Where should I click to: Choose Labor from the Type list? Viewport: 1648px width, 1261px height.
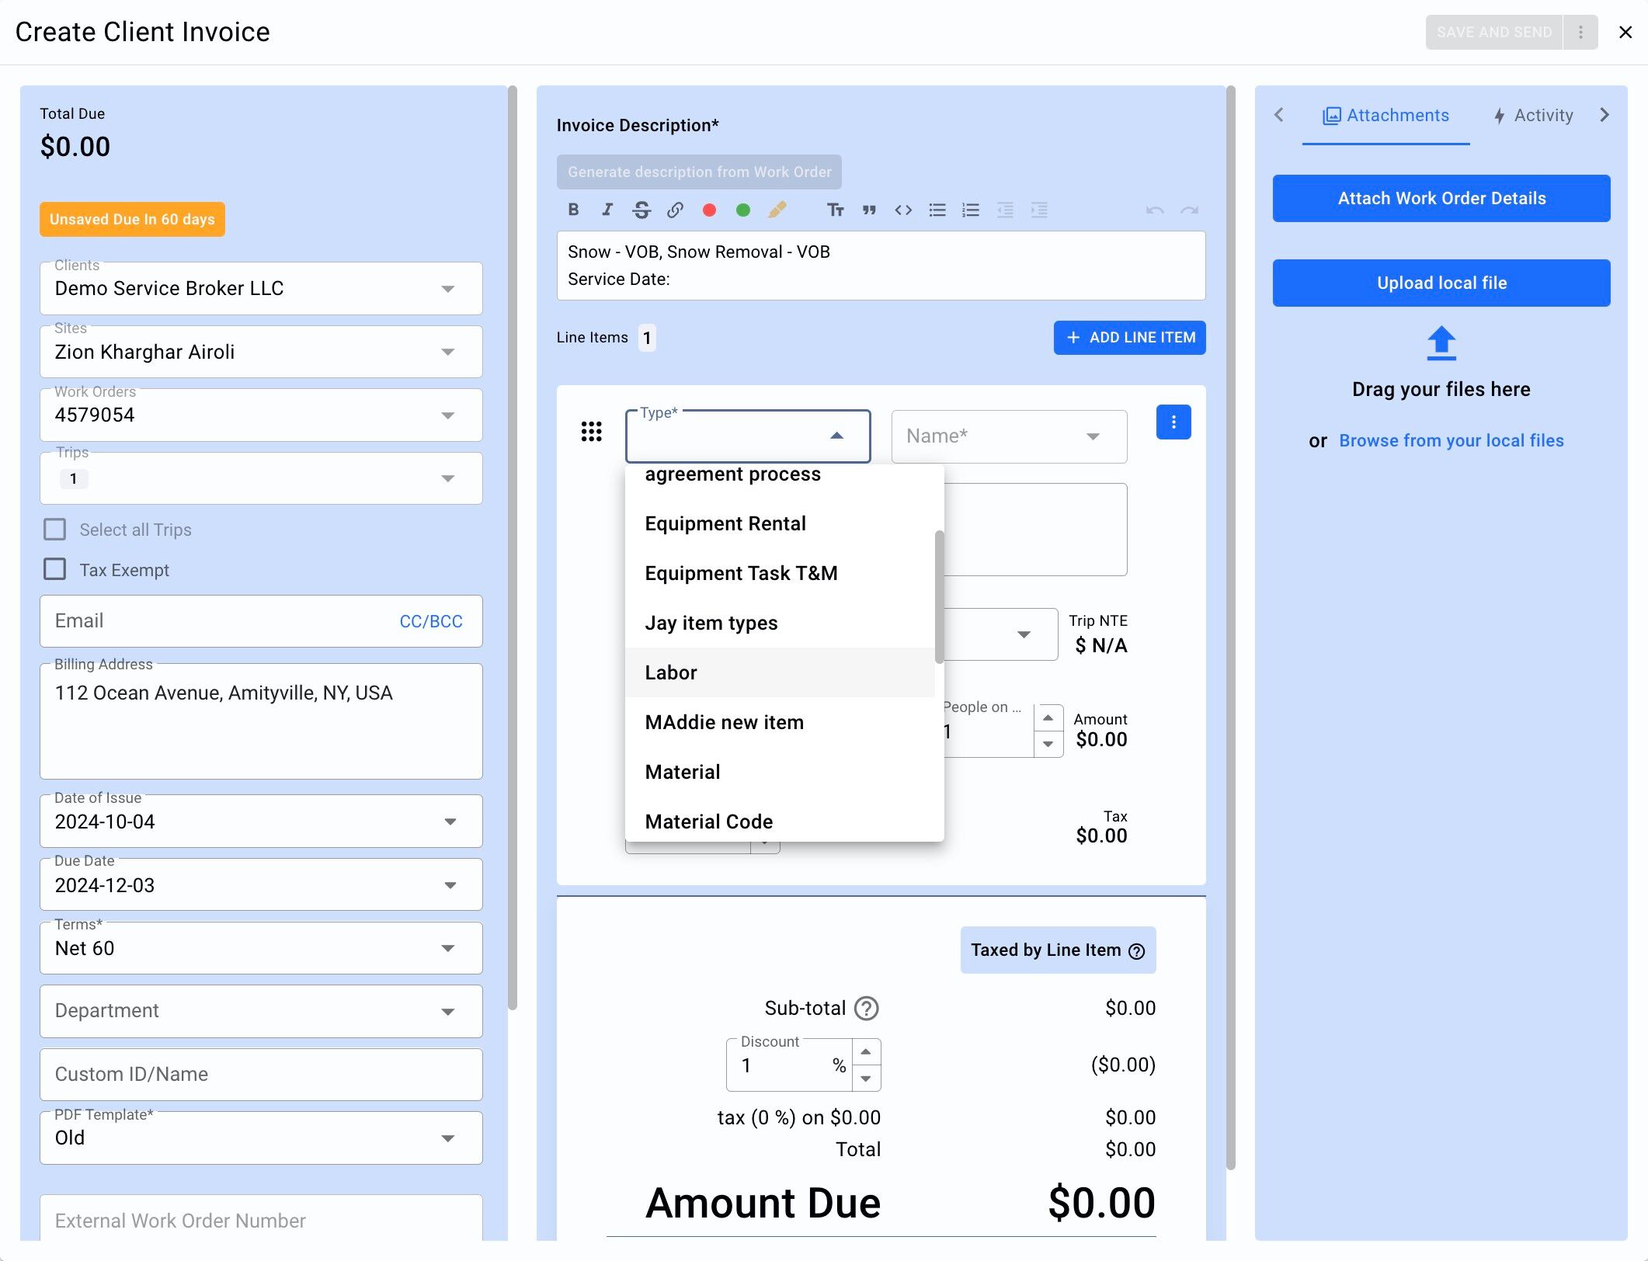[671, 672]
